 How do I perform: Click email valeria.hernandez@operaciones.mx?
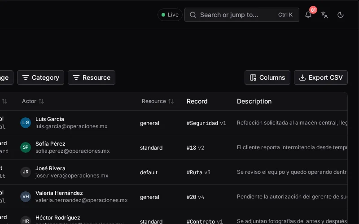pyautogui.click(x=82, y=200)
